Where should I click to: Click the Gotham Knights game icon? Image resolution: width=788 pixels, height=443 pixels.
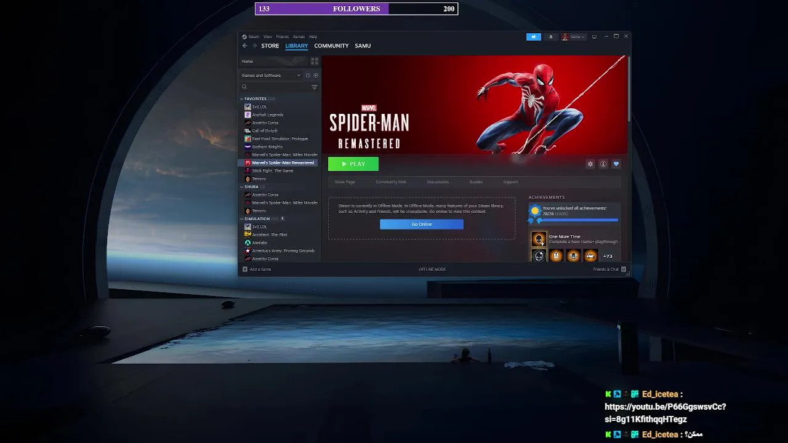point(247,146)
